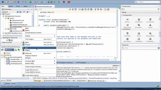The image size is (161, 90).
Task: Expand the Data Controls section
Action: [x=2, y=42]
